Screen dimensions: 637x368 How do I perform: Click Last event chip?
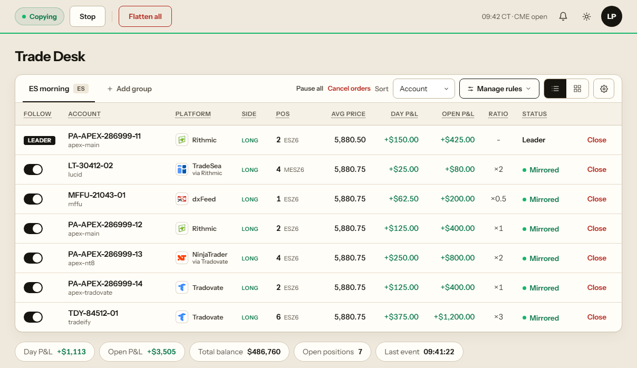pos(419,352)
